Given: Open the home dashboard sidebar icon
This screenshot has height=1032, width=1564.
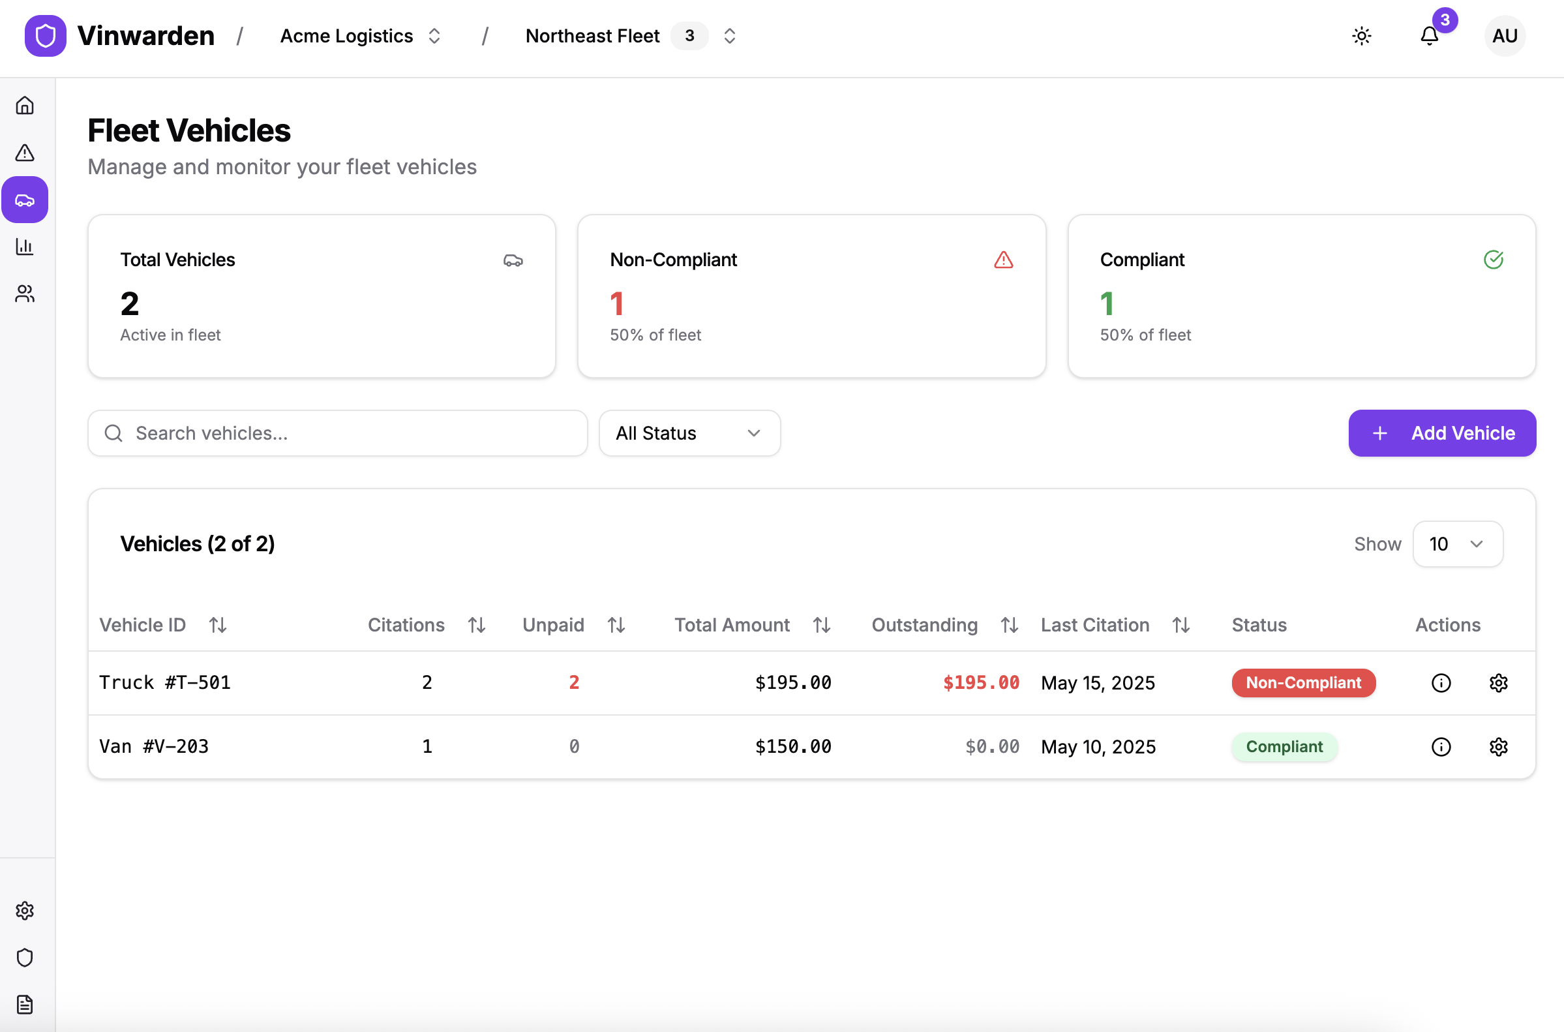Looking at the screenshot, I should pos(25,105).
